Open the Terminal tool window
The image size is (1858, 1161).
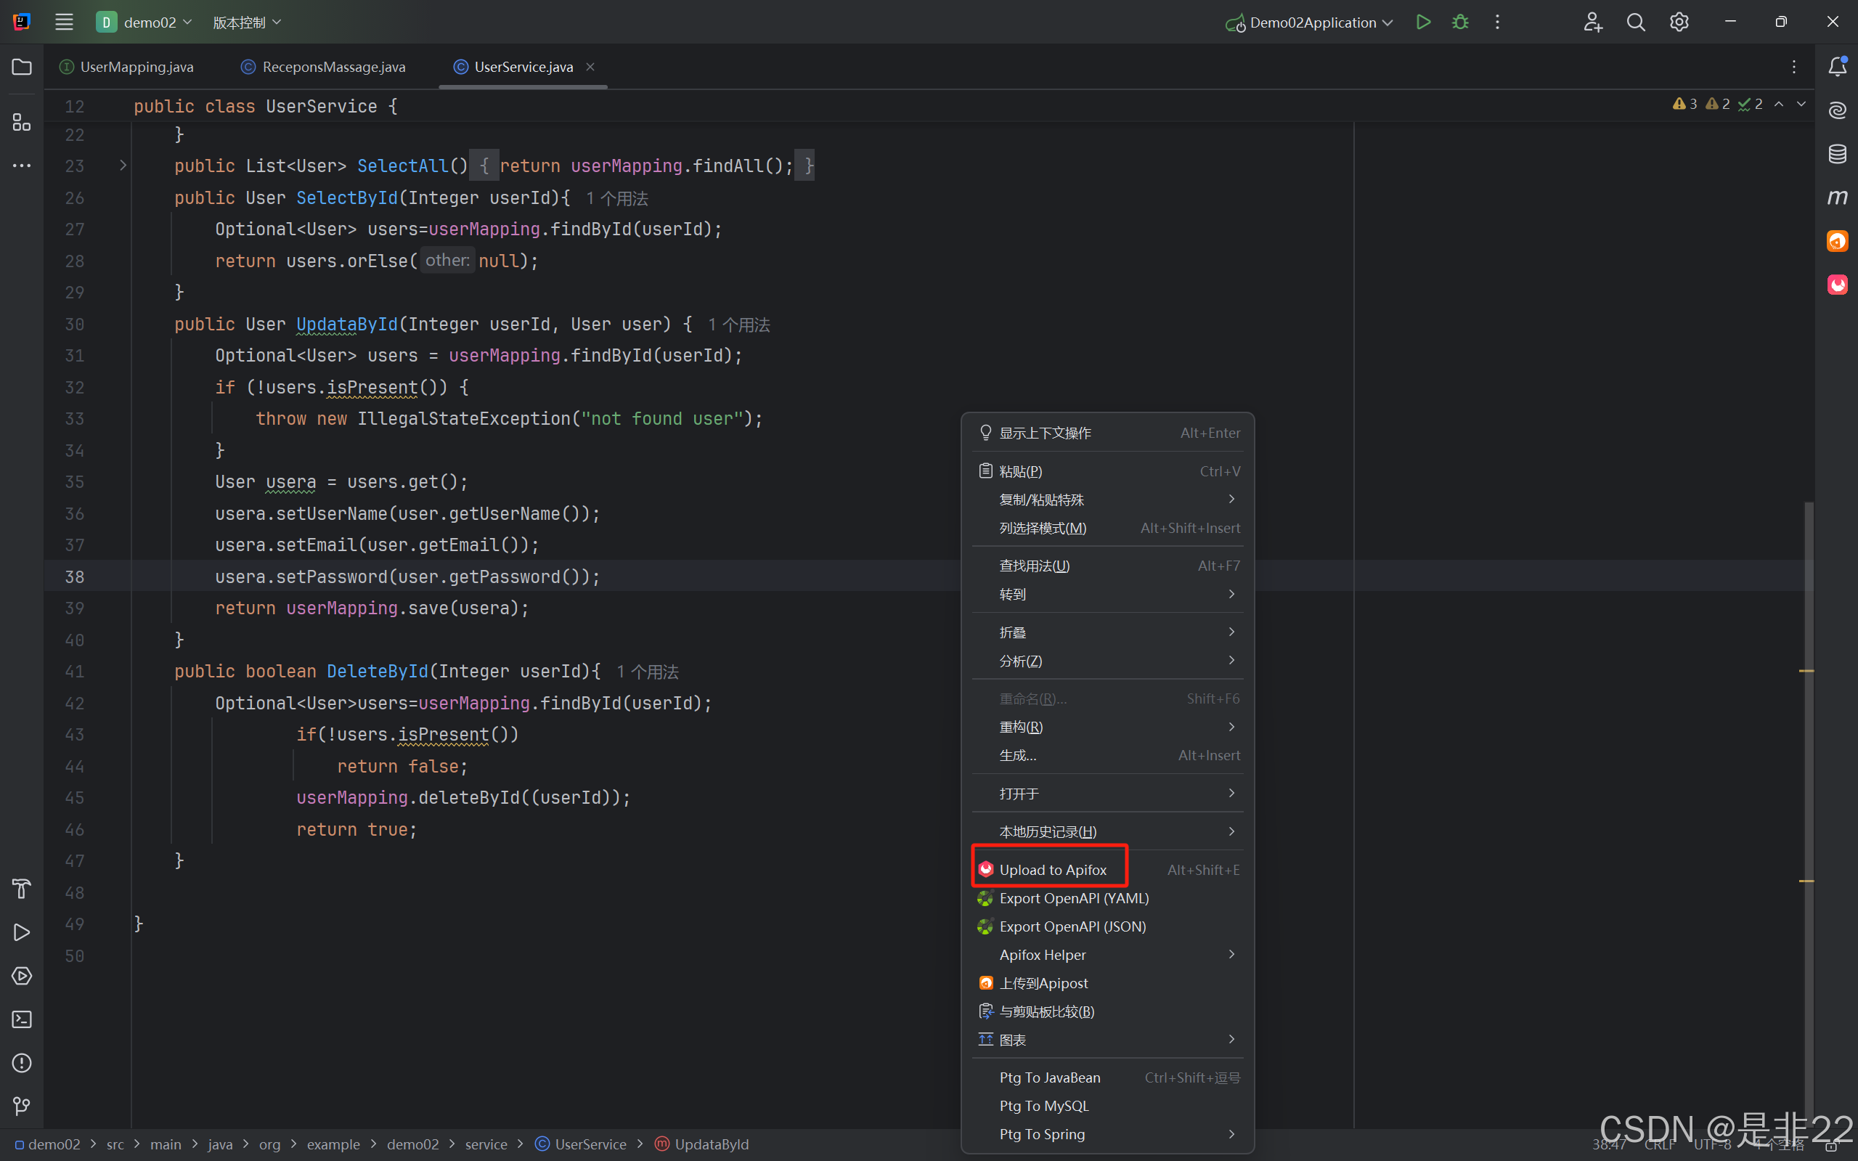(21, 1019)
